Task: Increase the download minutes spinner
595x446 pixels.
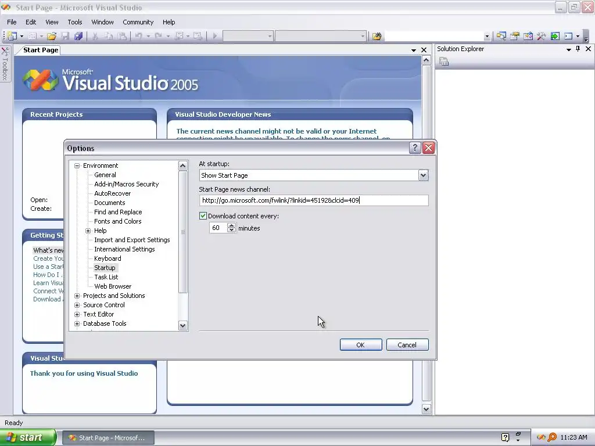Action: pyautogui.click(x=231, y=225)
